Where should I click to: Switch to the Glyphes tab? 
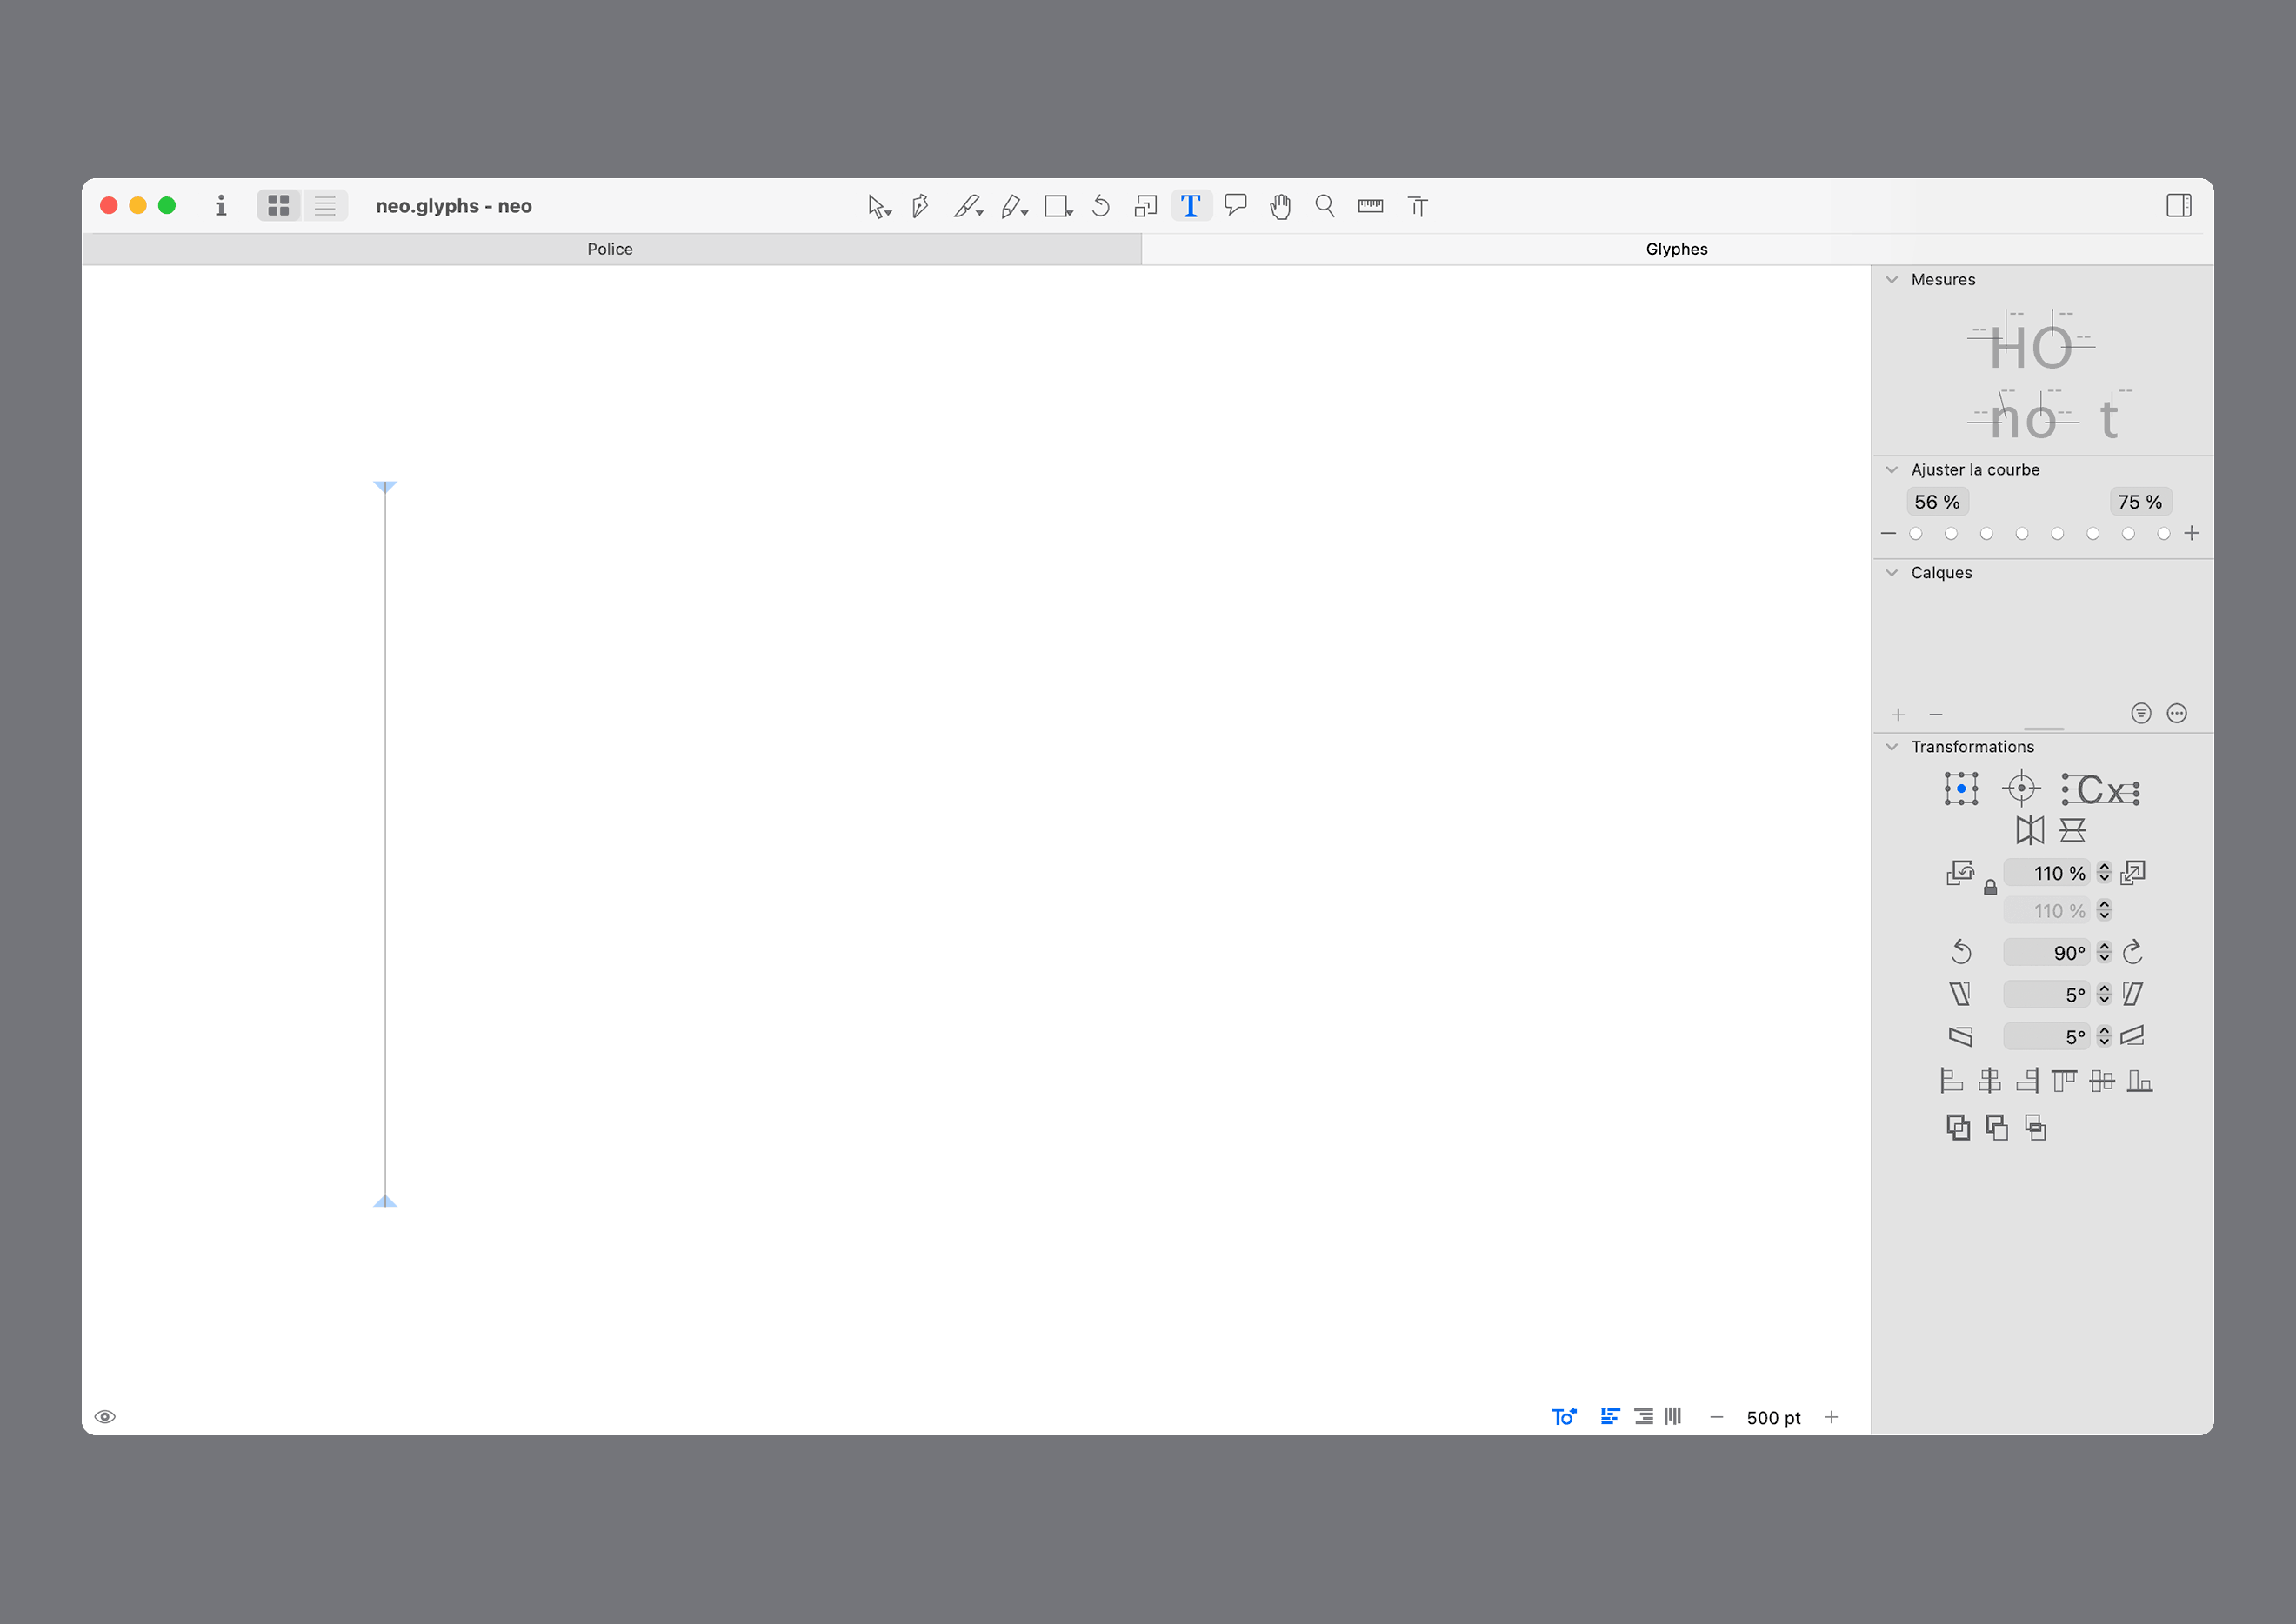pos(1677,249)
